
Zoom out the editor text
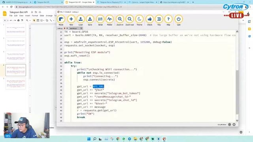[x=130, y=20]
